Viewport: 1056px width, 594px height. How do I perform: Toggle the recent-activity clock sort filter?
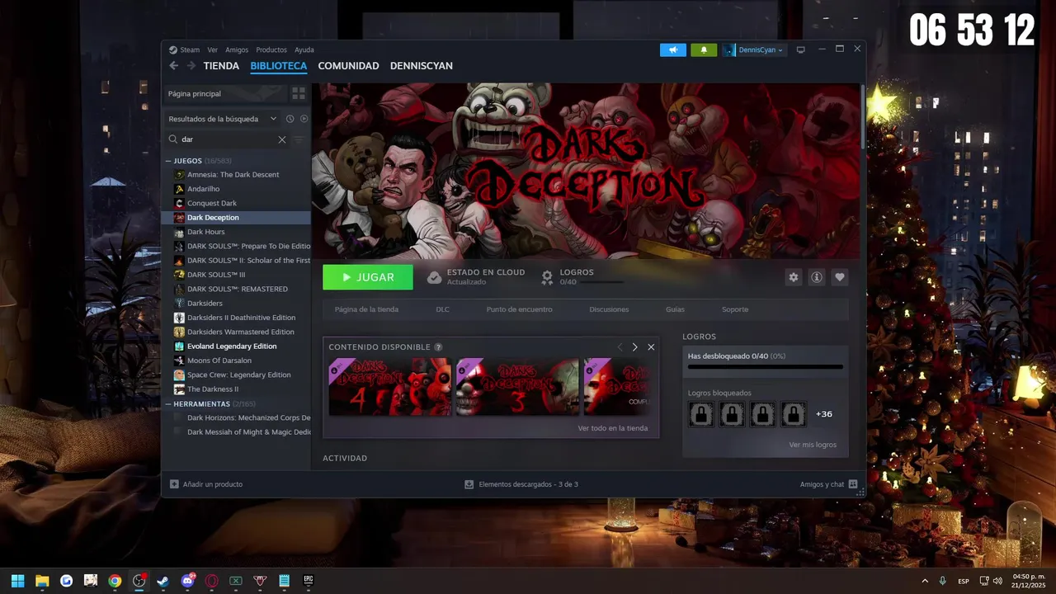pos(290,119)
